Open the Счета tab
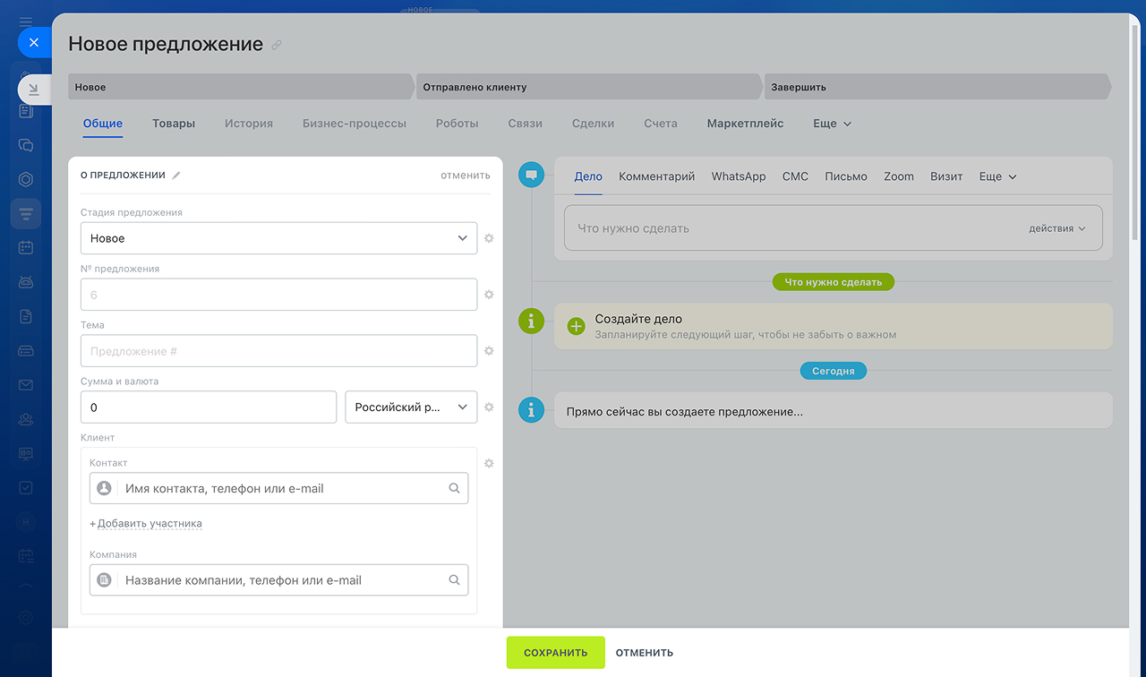 coord(661,124)
